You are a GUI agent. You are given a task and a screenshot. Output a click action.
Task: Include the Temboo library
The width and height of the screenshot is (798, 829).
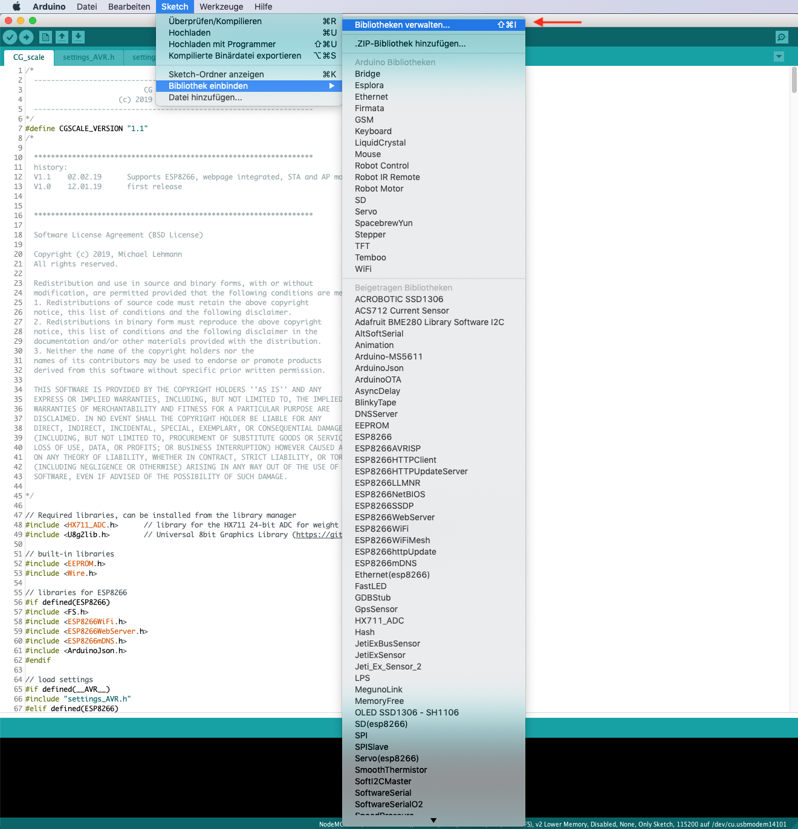[433, 257]
